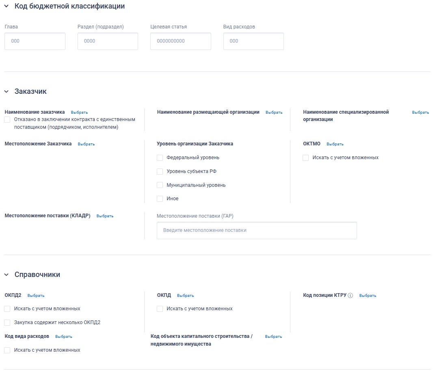
Task: Enable Уровень субъекта РФ checkbox
Action: click(160, 171)
